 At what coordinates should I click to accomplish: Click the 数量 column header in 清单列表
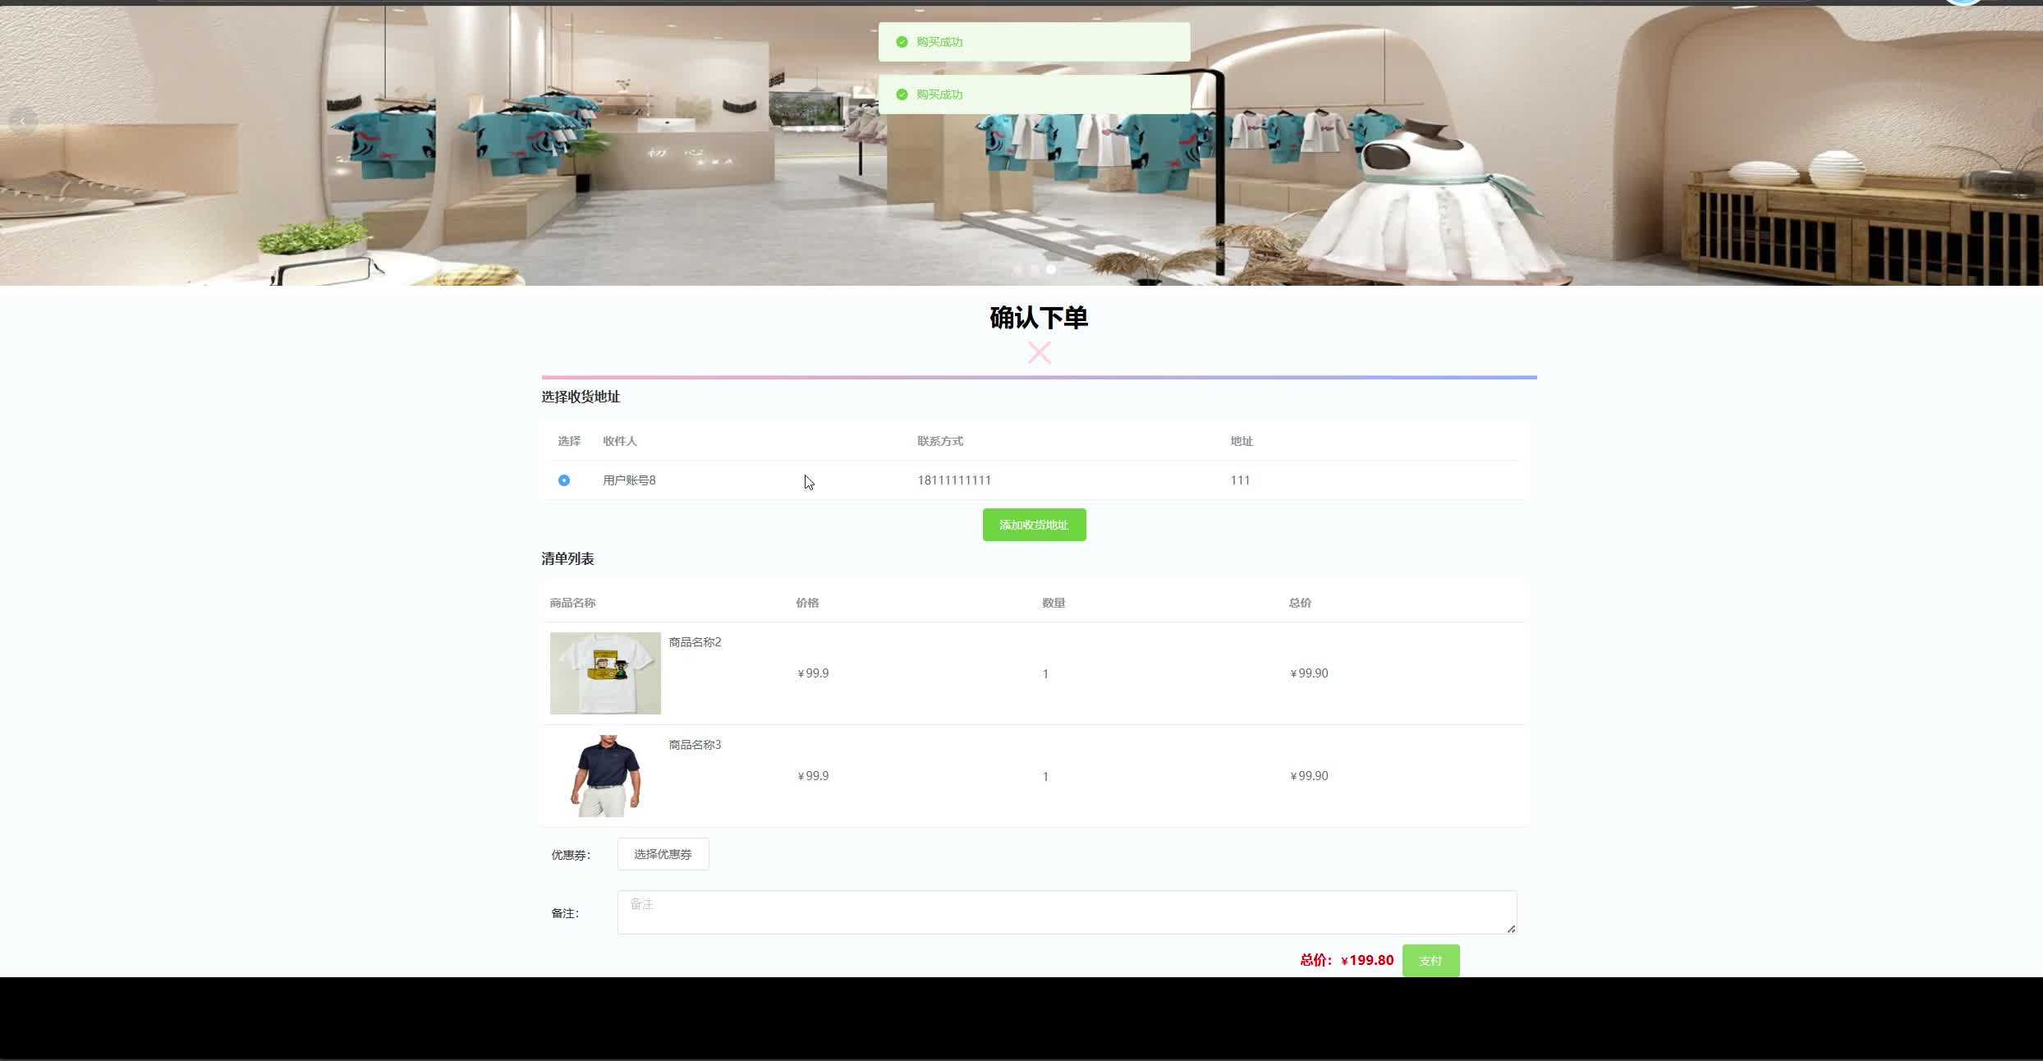click(x=1054, y=603)
